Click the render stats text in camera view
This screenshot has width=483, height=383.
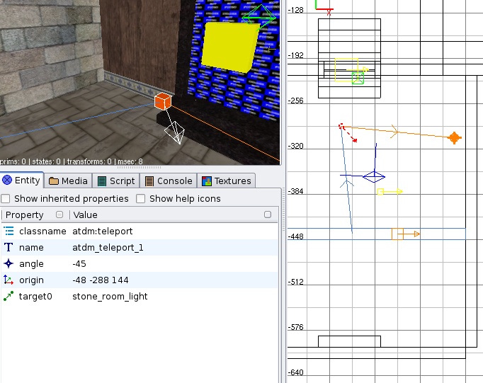[72, 161]
